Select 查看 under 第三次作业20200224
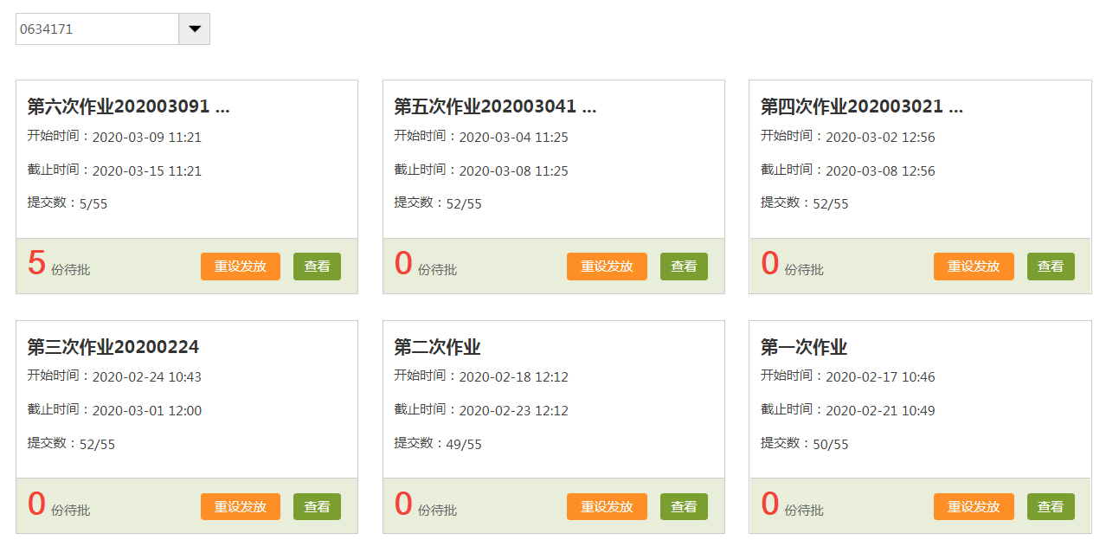The image size is (1106, 559). (317, 507)
